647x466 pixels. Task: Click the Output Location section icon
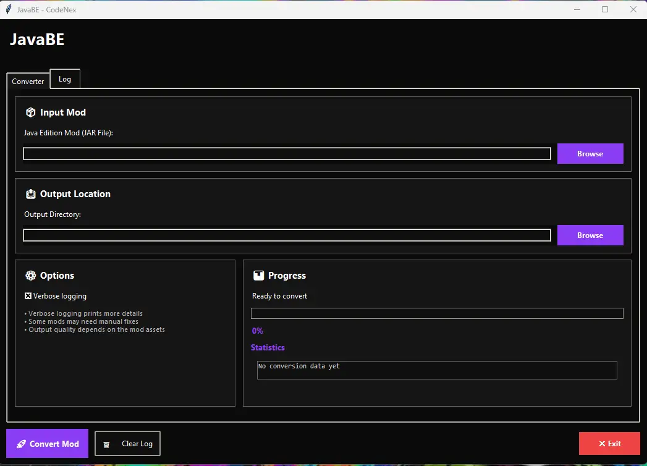click(x=30, y=194)
